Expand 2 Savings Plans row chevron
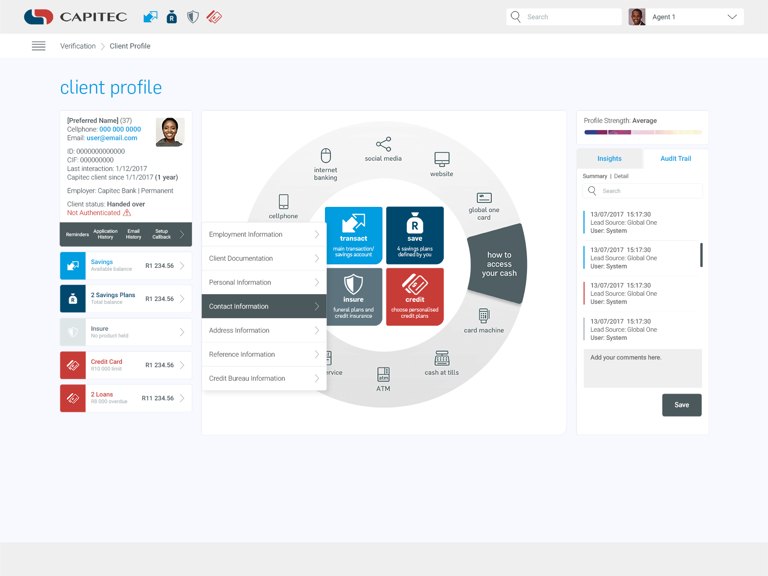Screen dimensions: 768x576 [x=182, y=299]
